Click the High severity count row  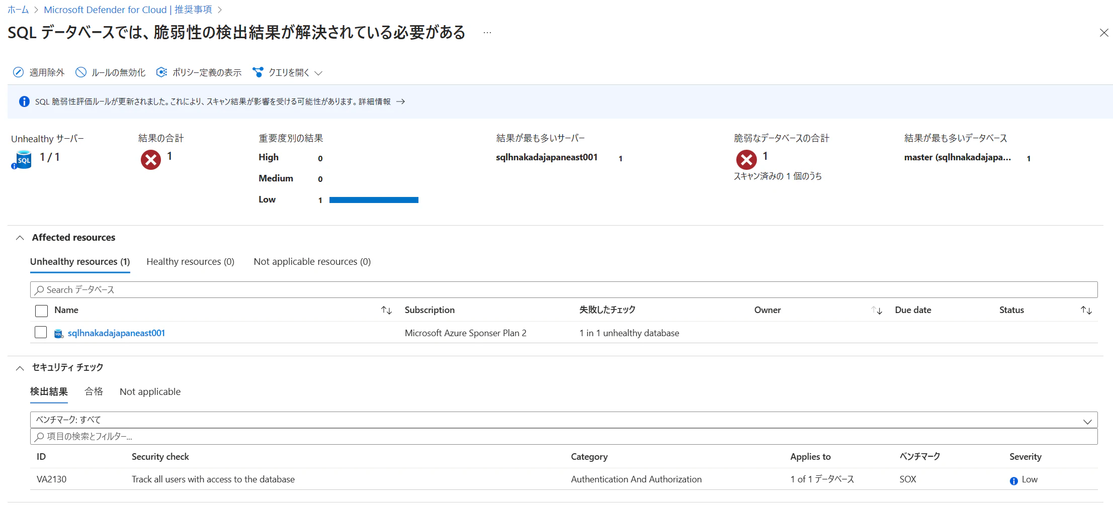[291, 158]
